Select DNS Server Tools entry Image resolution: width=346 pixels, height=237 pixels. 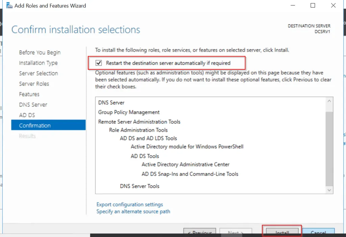tap(140, 186)
